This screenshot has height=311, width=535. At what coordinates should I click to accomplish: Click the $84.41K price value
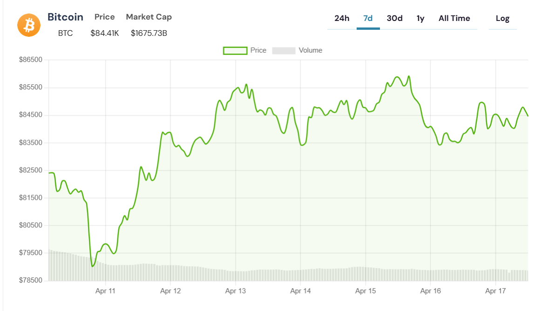coord(105,34)
